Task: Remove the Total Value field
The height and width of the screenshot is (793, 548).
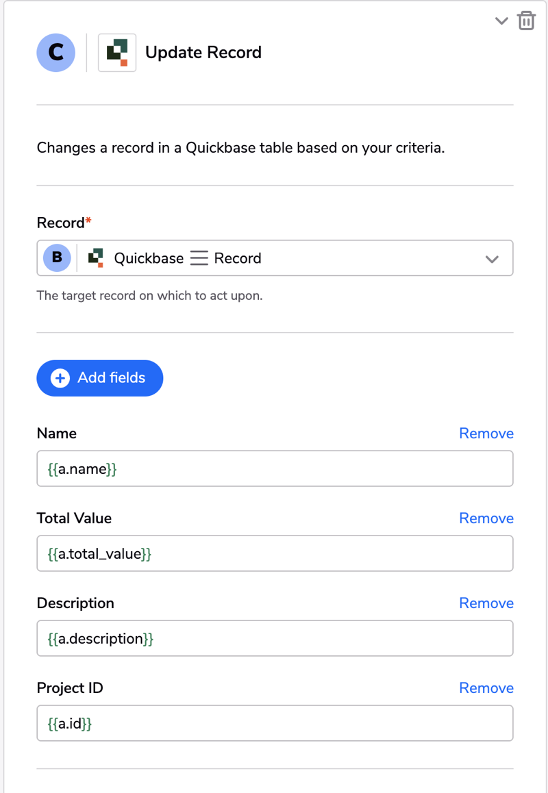Action: coord(486,518)
